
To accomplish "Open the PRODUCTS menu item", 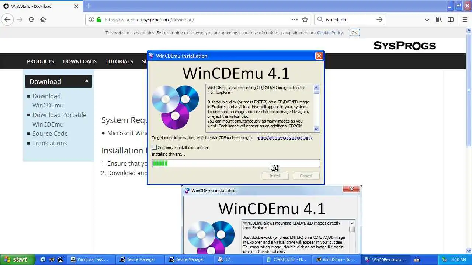I will point(41,61).
